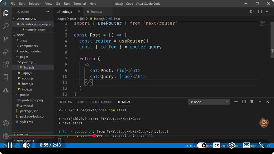Open the Terminal menu
Screen dimensions: 274x154
(79, 3)
